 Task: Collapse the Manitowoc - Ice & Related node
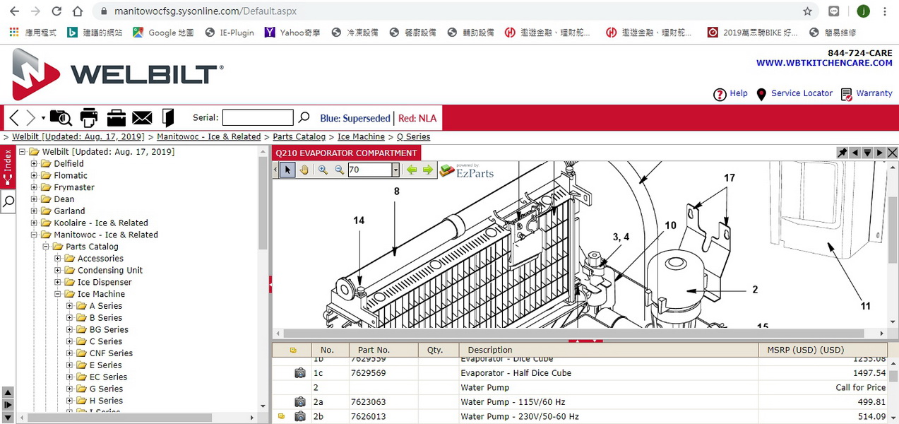pos(34,235)
